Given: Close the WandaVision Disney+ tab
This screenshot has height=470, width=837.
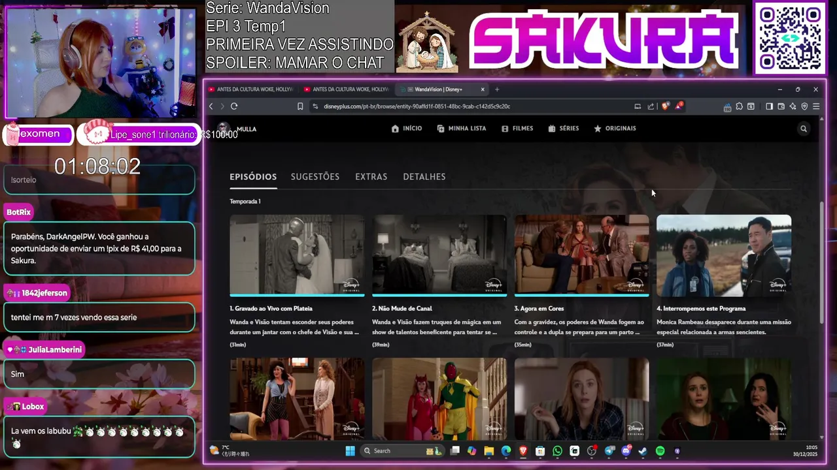Looking at the screenshot, I should tap(483, 89).
